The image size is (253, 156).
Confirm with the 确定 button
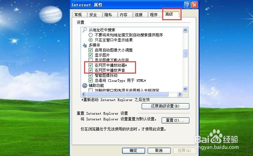tap(133, 151)
